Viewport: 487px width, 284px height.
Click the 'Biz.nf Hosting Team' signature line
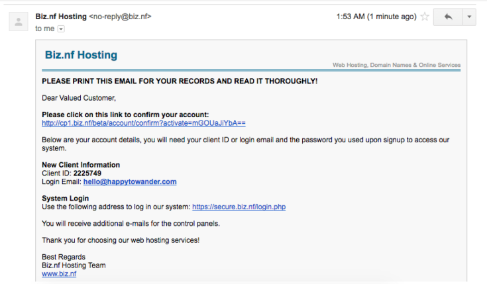(x=74, y=265)
